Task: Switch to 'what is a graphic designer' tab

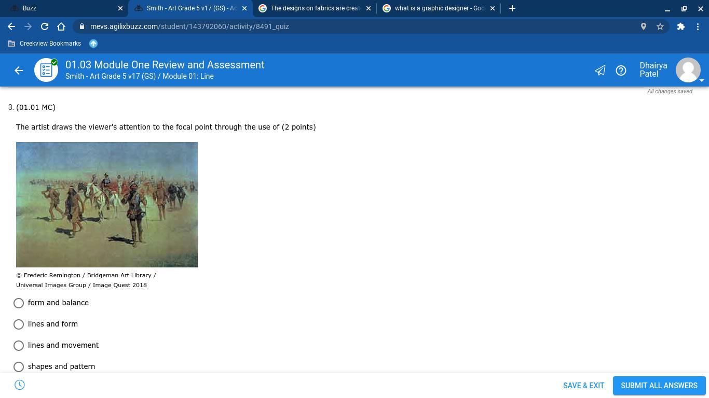Action: pos(439,8)
